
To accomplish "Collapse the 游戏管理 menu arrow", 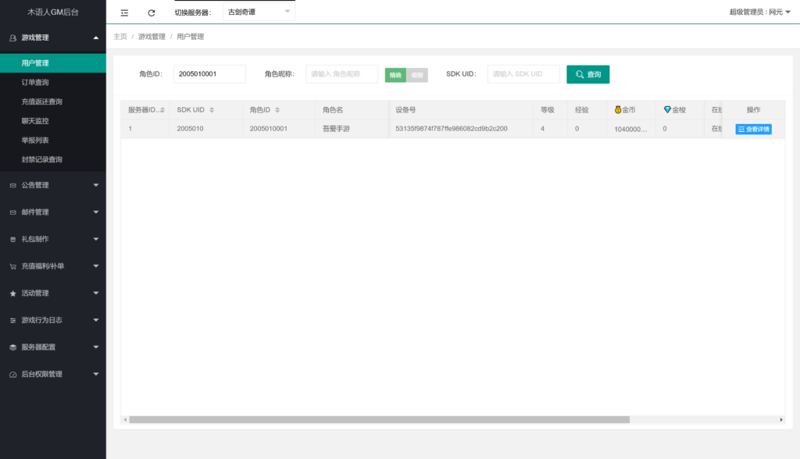I will pyautogui.click(x=96, y=37).
